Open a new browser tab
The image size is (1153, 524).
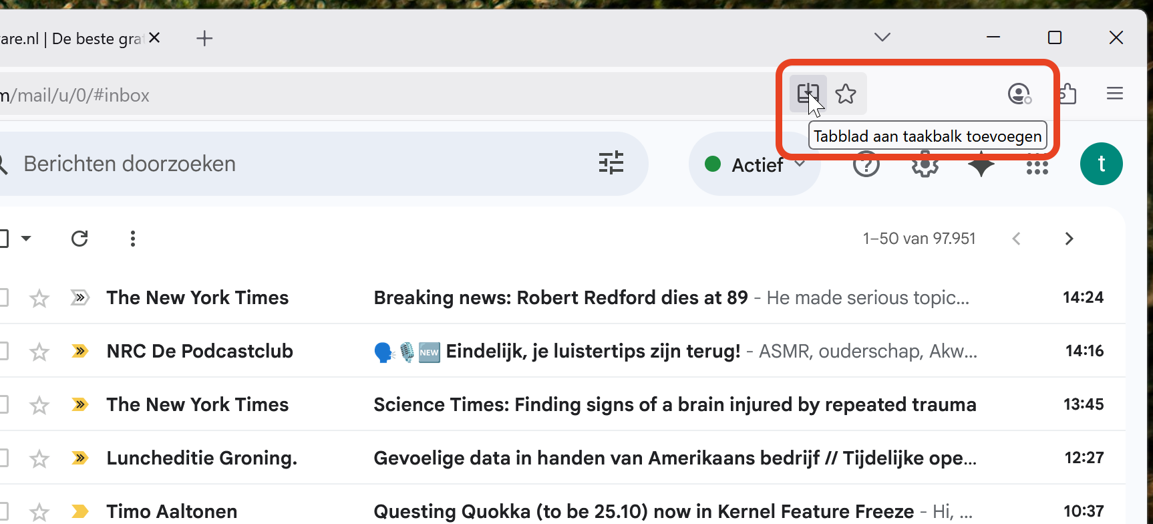coord(204,39)
